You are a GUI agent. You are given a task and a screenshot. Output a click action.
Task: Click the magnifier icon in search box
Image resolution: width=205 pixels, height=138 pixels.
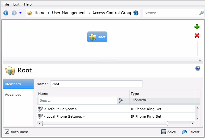[201, 13]
